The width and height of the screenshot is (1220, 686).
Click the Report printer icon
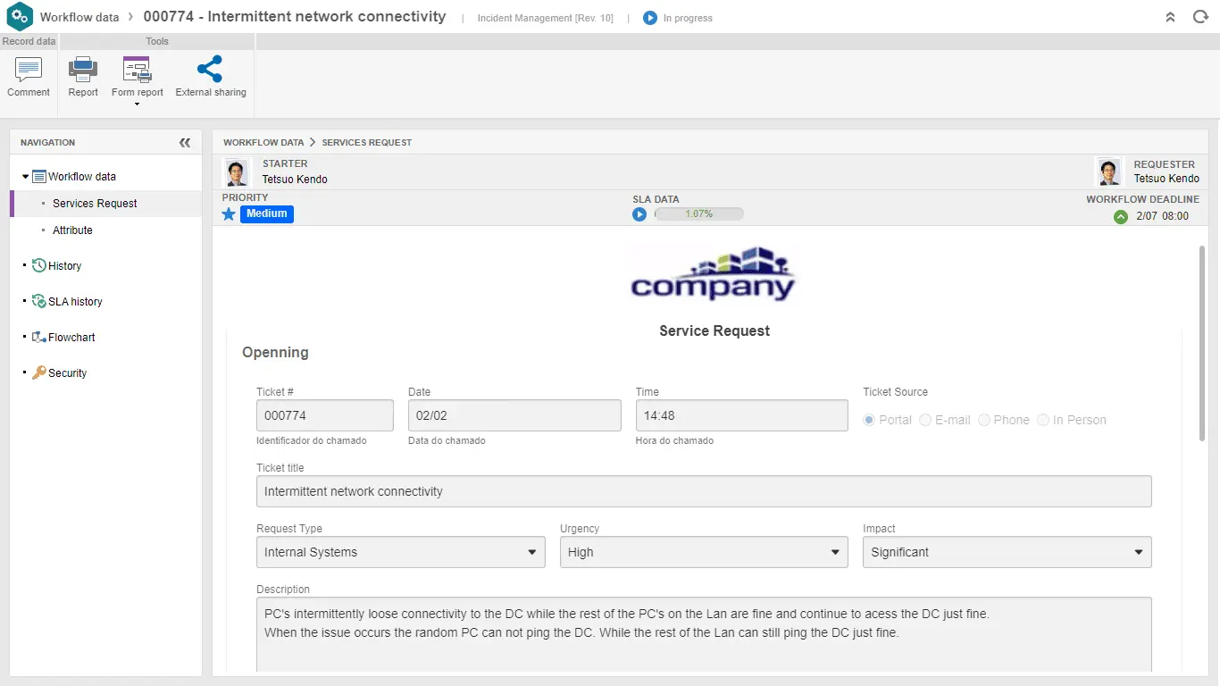pos(83,70)
